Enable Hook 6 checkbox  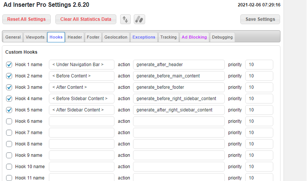coord(9,121)
